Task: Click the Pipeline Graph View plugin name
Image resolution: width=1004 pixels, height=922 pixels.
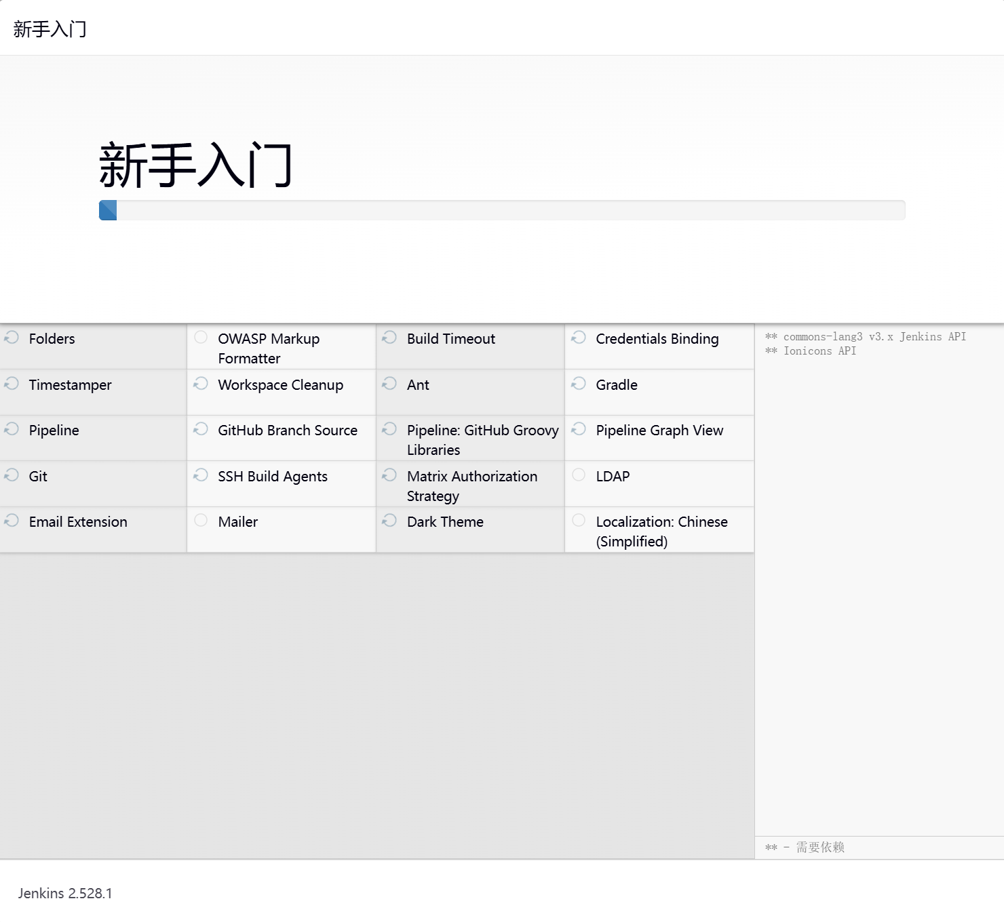Action: (x=660, y=430)
